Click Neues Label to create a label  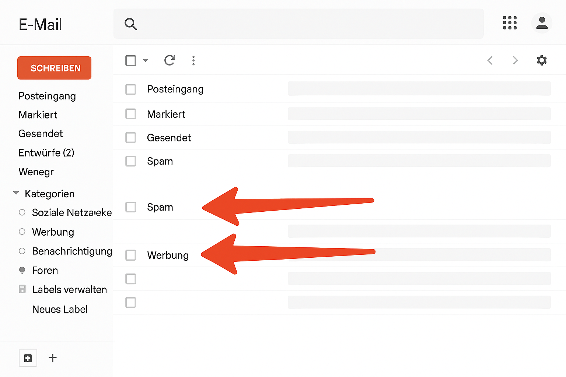coord(60,309)
